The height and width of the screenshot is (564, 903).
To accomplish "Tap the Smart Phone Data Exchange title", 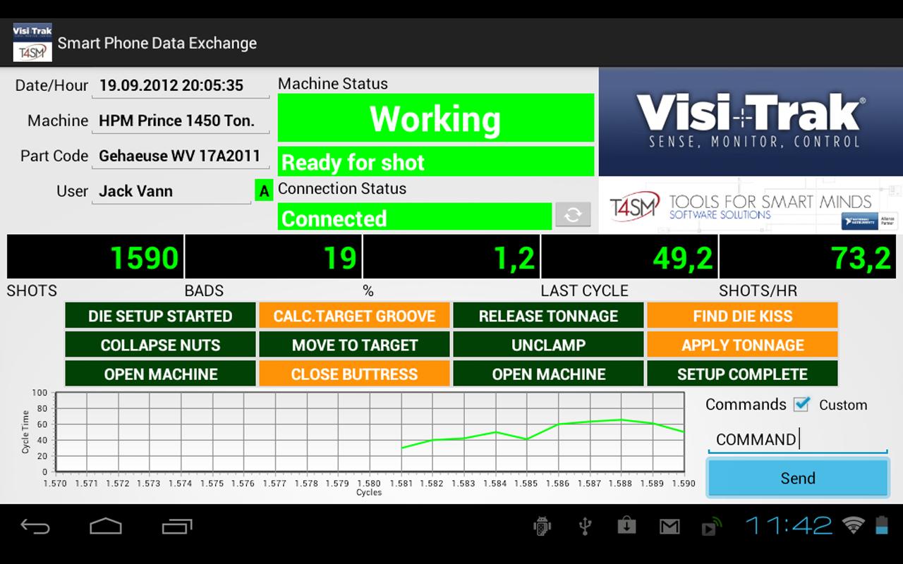I will (157, 43).
